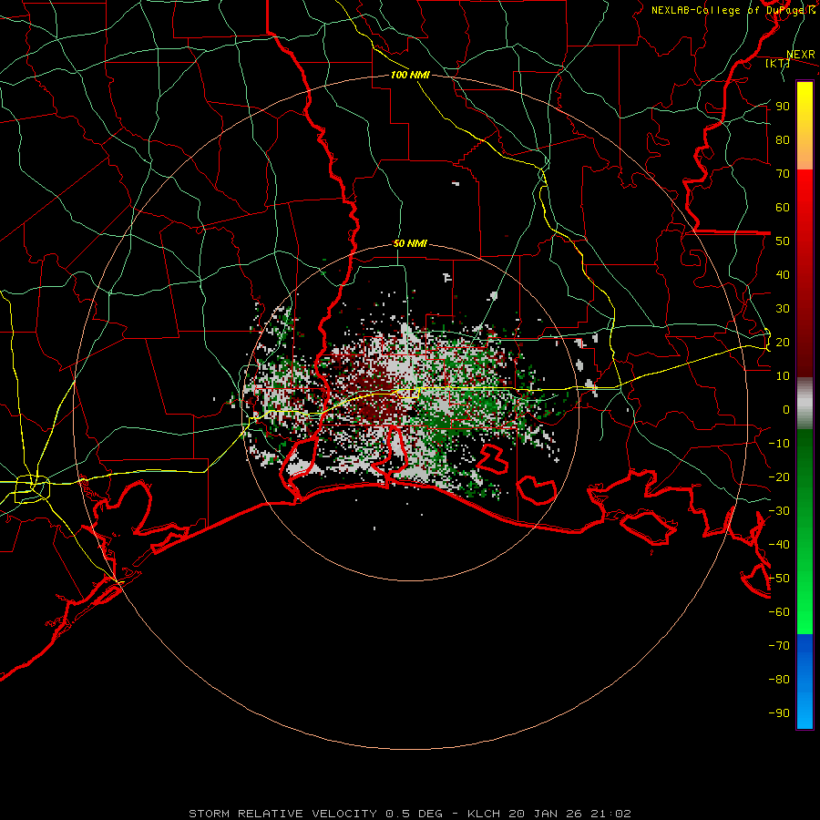Click the "0" value on velocity scale
Image resolution: width=820 pixels, height=820 pixels.
(786, 409)
